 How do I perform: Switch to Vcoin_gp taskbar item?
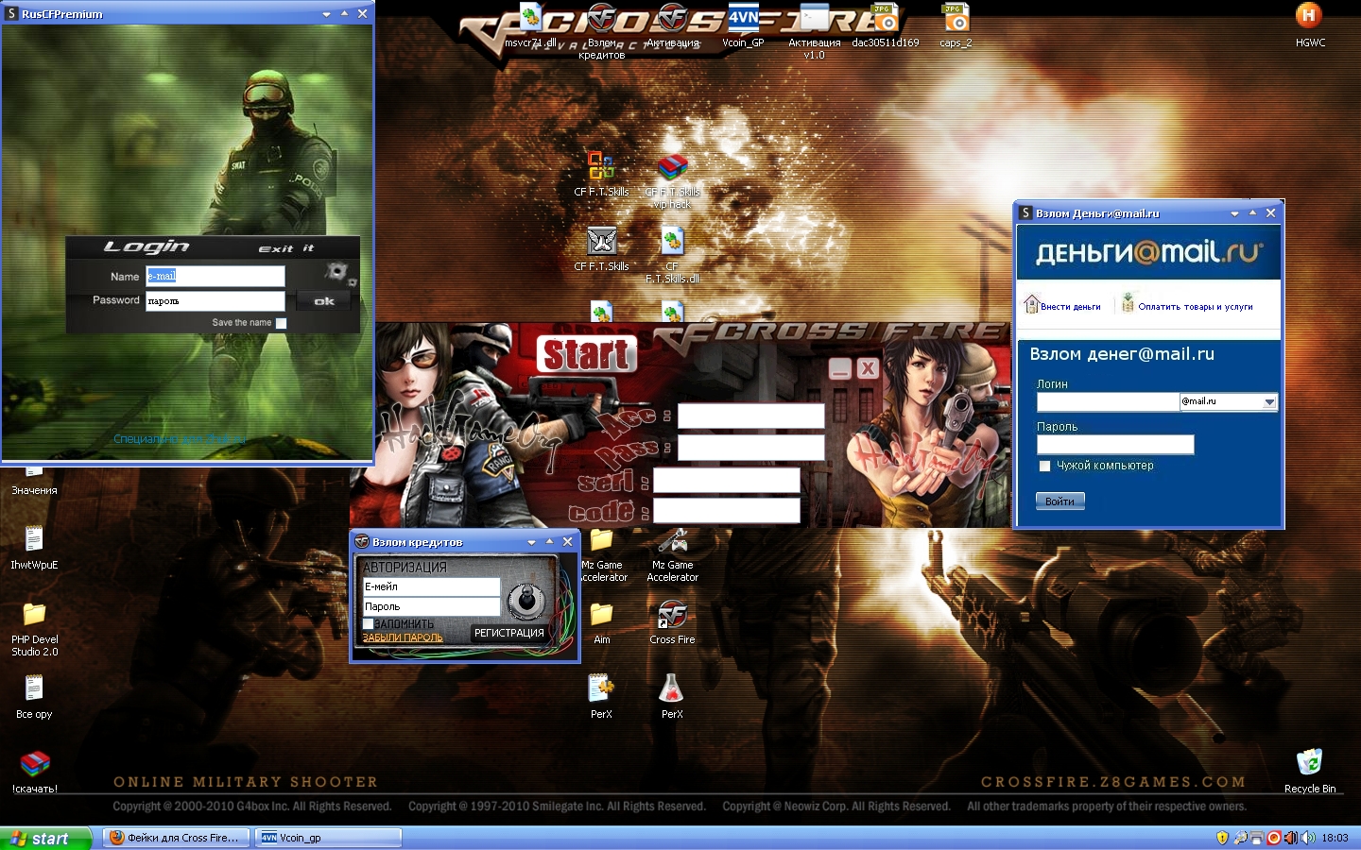(328, 838)
